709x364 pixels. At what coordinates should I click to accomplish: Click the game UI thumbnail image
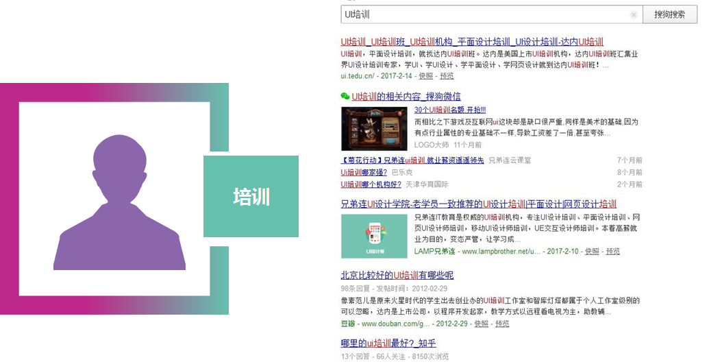(374, 129)
